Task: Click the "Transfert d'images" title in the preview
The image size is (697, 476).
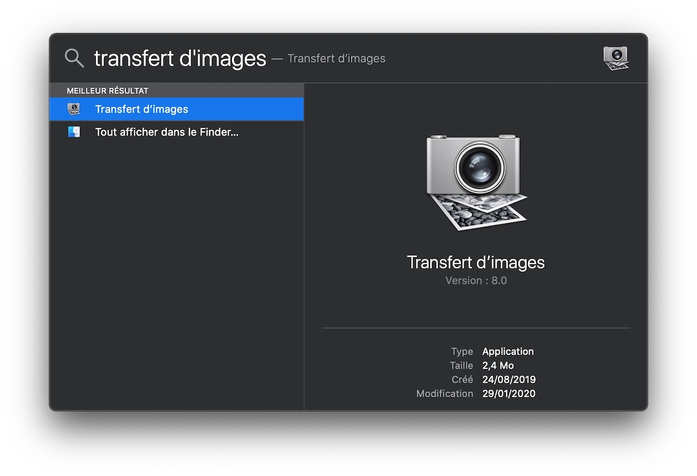Action: tap(476, 262)
